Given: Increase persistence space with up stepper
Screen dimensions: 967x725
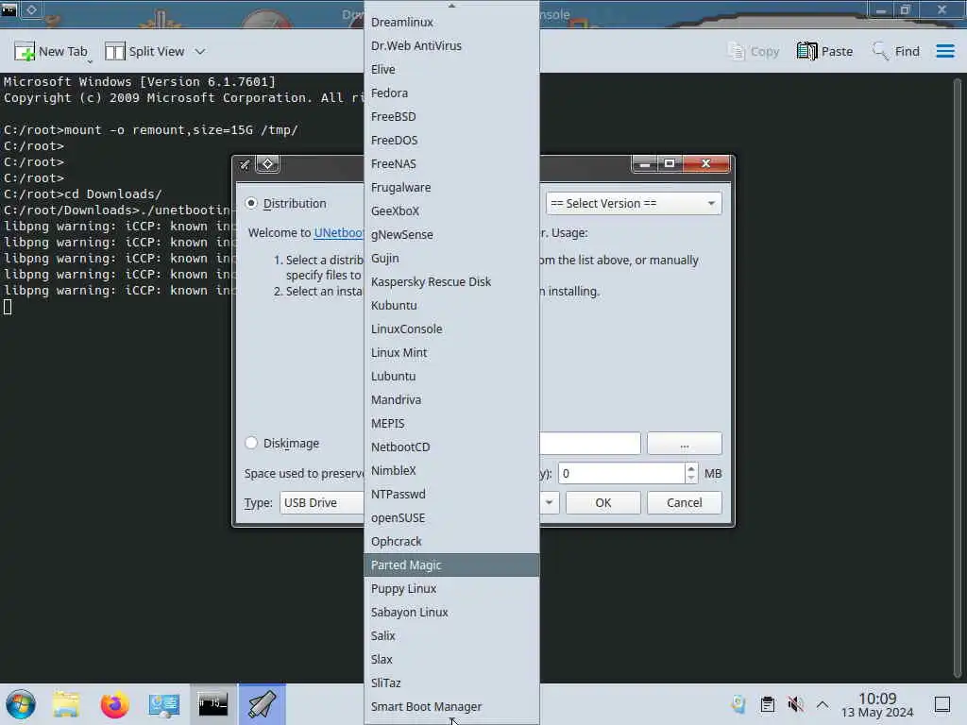Looking at the screenshot, I should point(691,468).
